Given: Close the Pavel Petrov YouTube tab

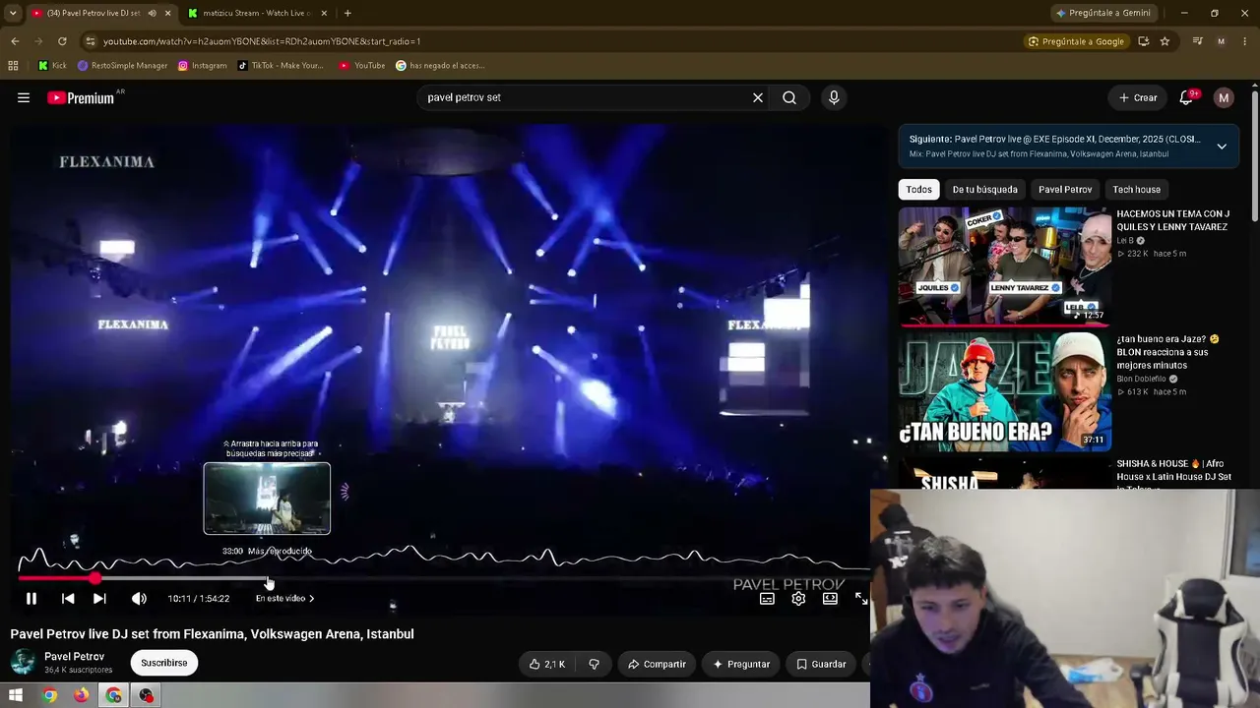Looking at the screenshot, I should point(167,13).
